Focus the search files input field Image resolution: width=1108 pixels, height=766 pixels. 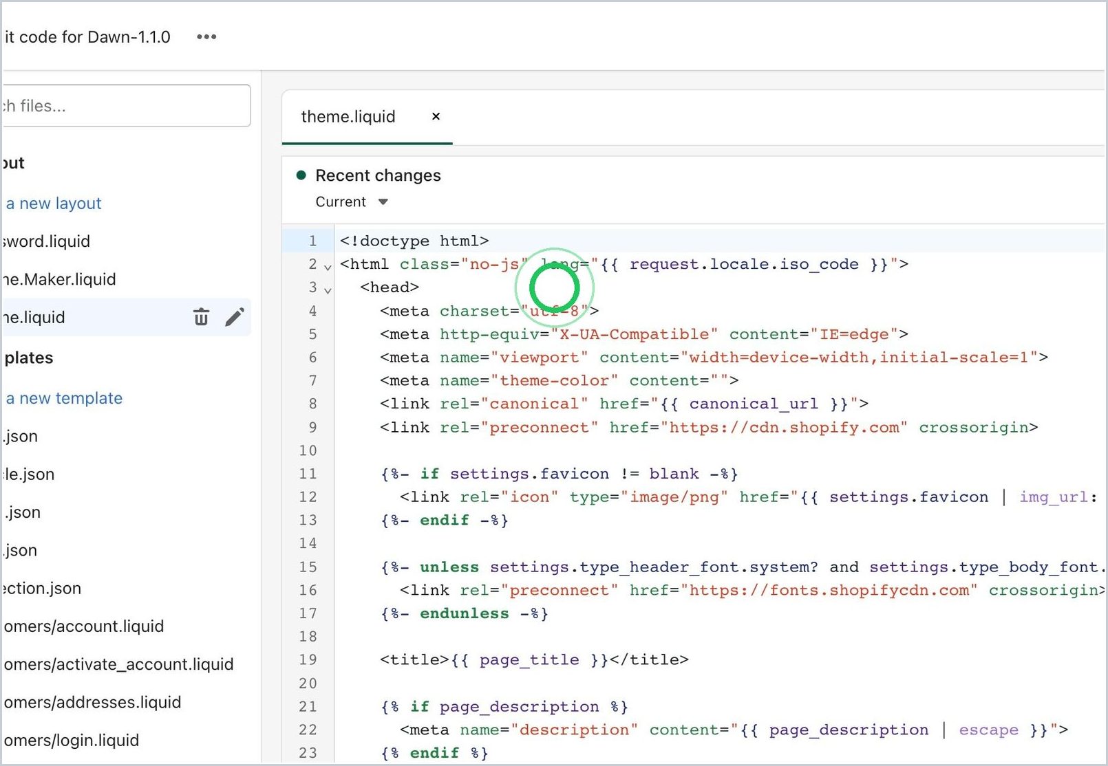[x=126, y=106]
